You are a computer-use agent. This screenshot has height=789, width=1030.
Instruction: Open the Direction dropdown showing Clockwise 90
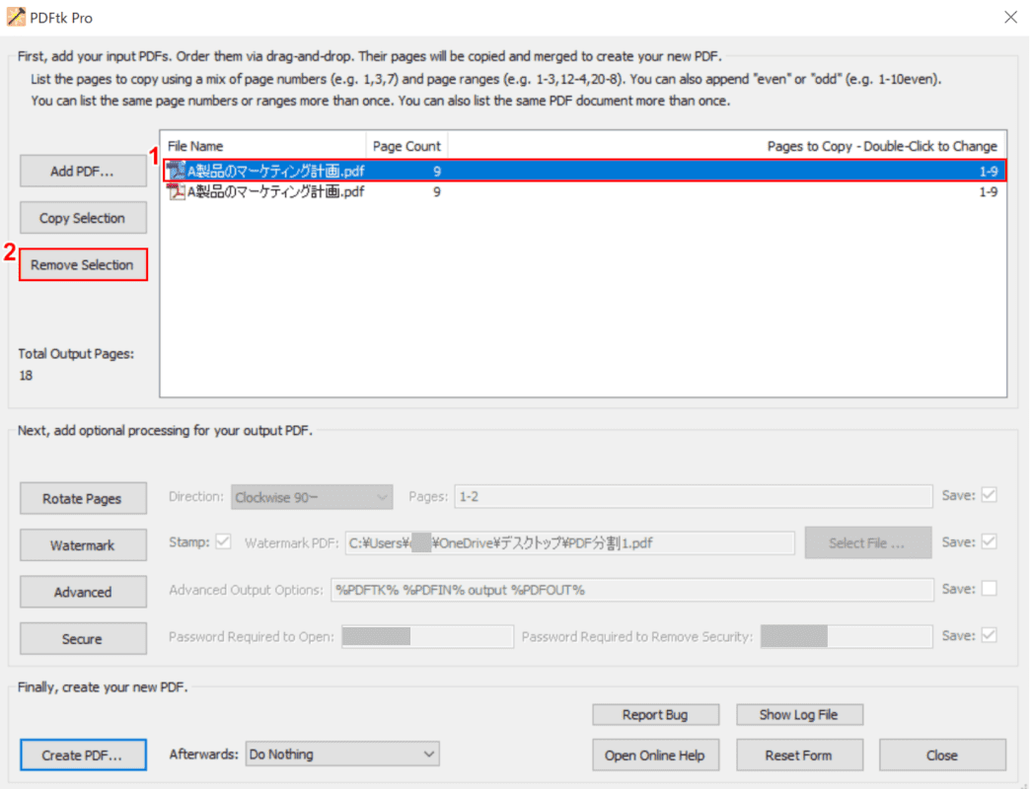point(312,497)
